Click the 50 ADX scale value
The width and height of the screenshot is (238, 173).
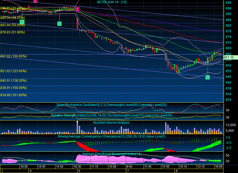click(x=228, y=155)
